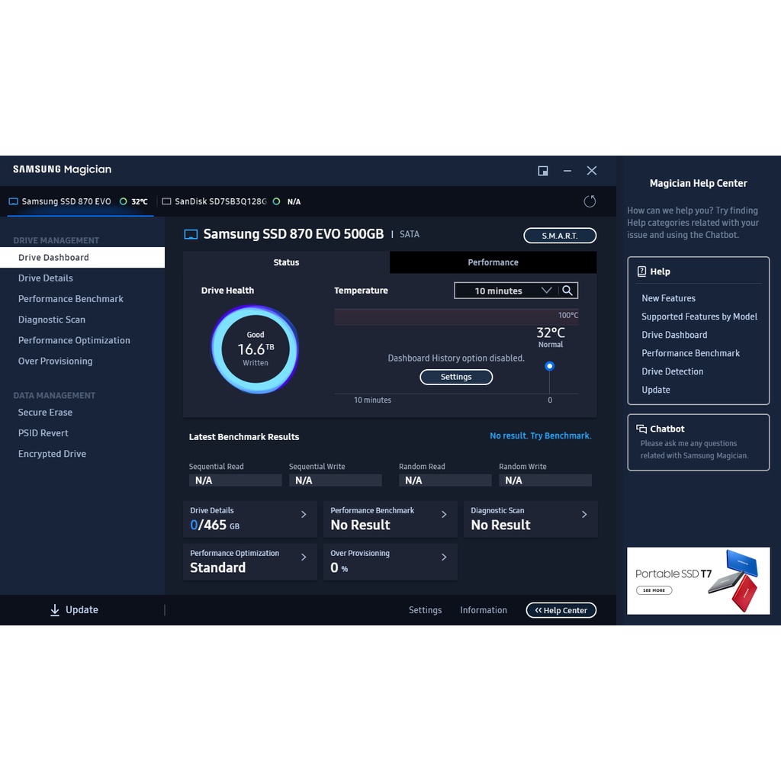Image resolution: width=781 pixels, height=781 pixels.
Task: Open Settings in the bottom bar
Action: 426,610
